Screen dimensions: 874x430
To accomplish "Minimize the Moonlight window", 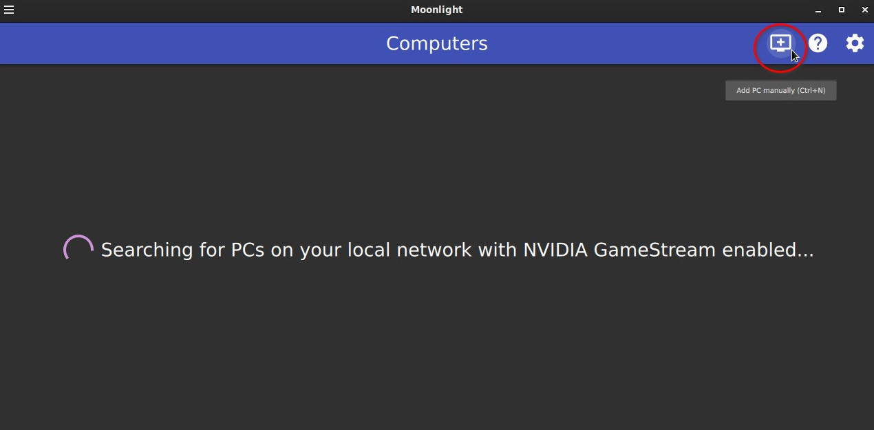I will (x=818, y=10).
